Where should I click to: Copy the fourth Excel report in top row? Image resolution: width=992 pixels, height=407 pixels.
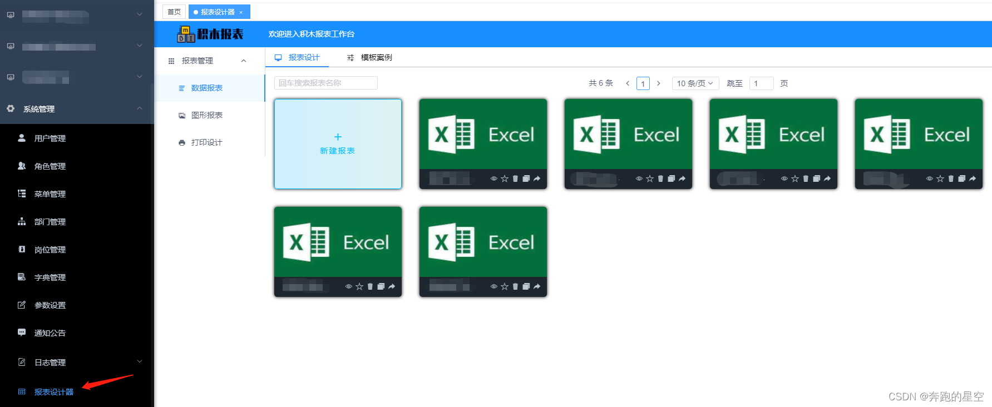[x=961, y=178]
